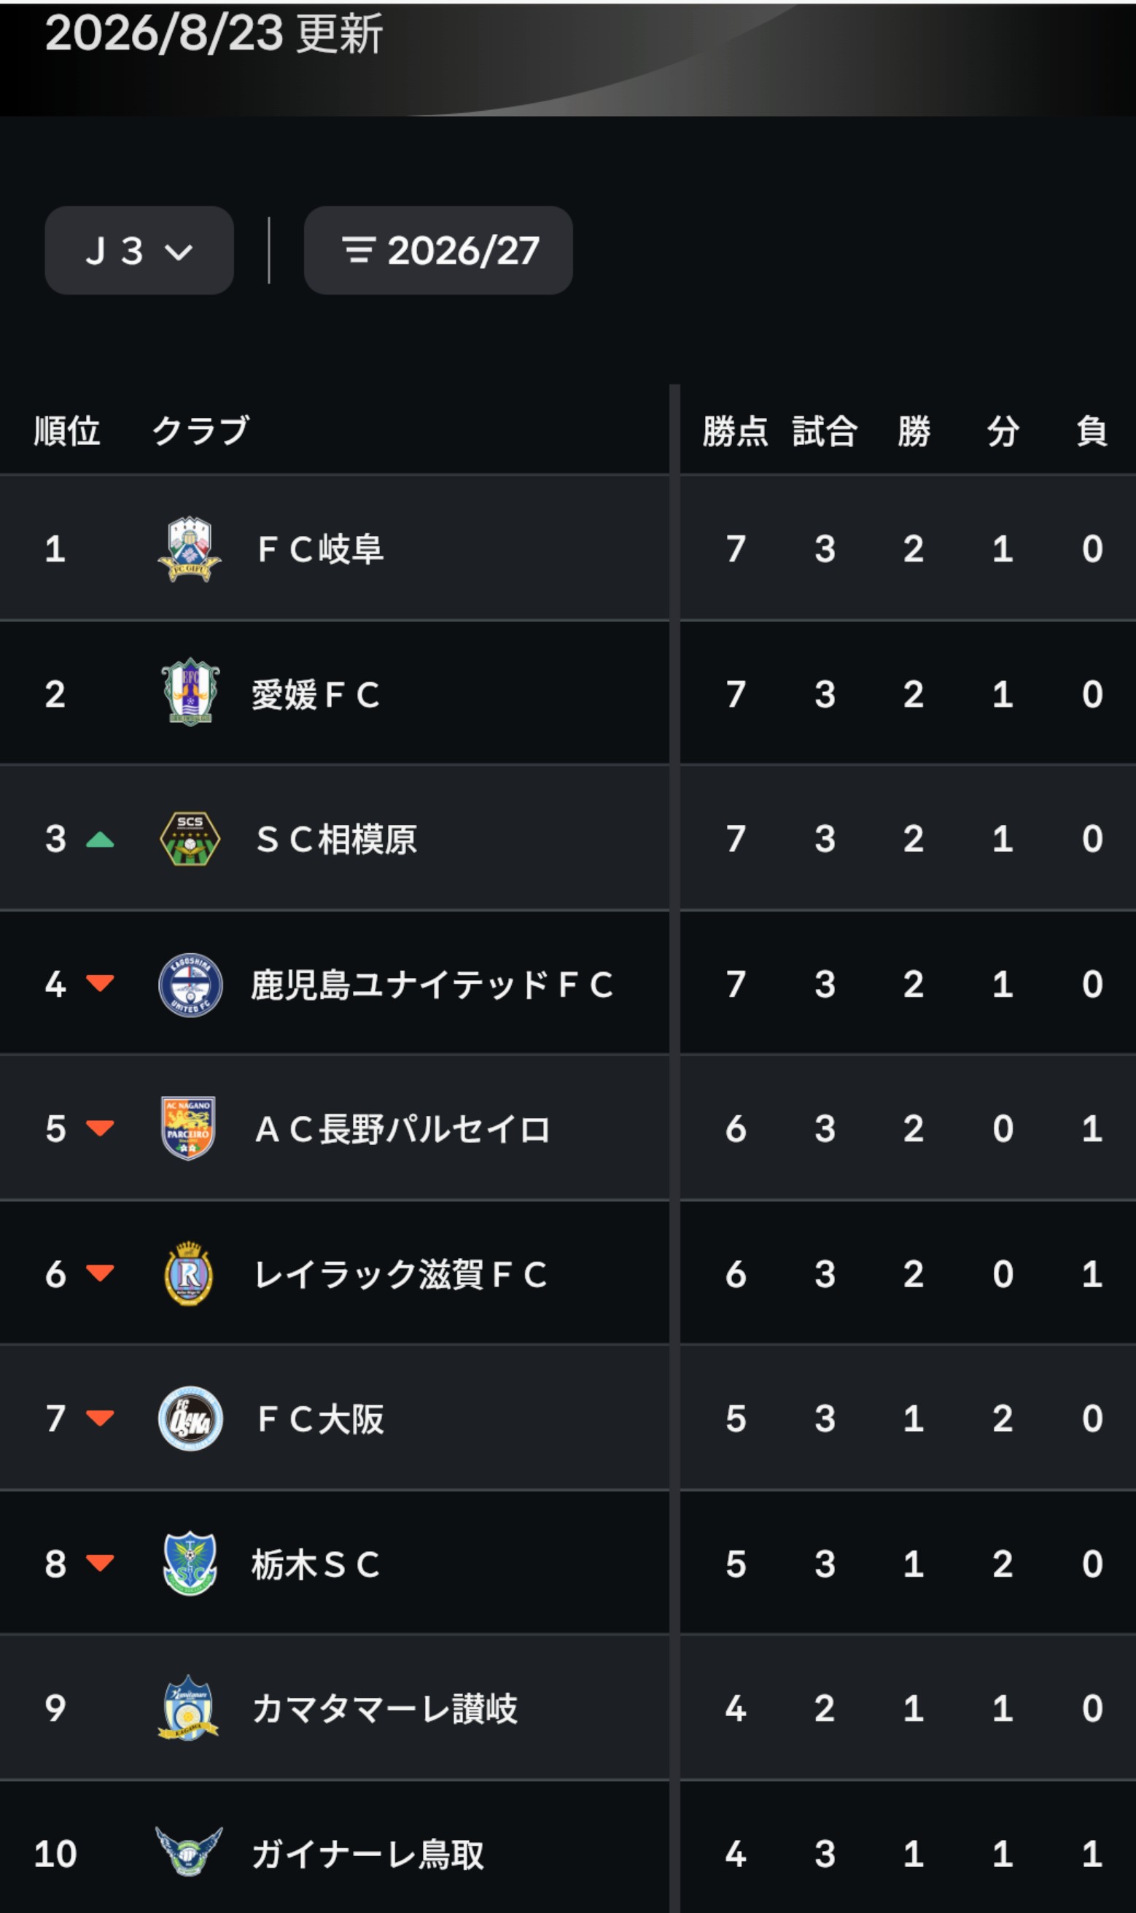Open the 鹿児島ユナイテッドFC team name
The image size is (1136, 1913).
432,985
